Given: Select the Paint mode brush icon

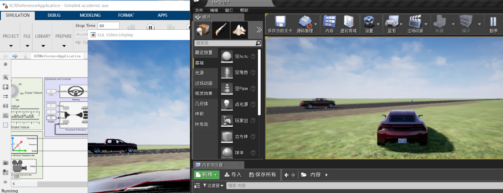Looking at the screenshot, I should [221, 29].
